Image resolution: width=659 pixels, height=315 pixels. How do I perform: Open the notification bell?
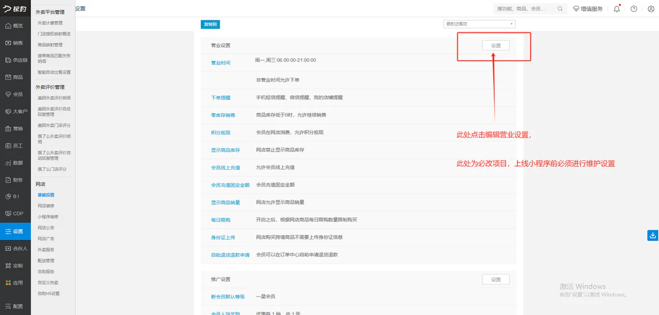617,9
